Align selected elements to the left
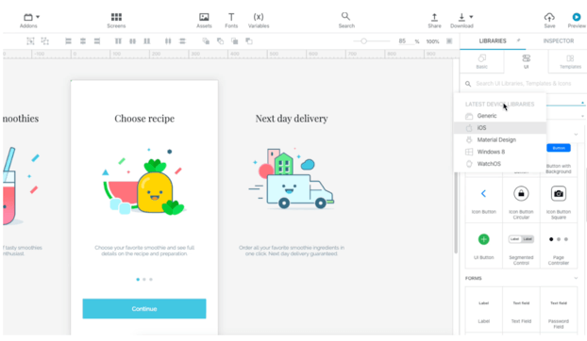 (x=68, y=41)
